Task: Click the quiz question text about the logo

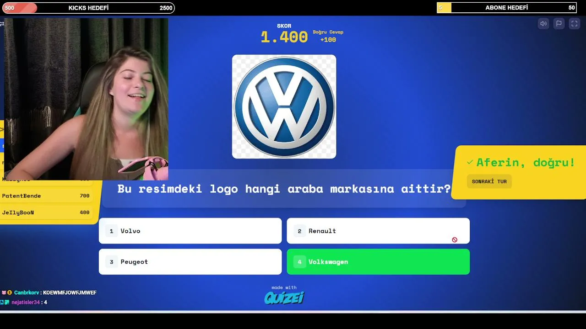Action: click(284, 189)
